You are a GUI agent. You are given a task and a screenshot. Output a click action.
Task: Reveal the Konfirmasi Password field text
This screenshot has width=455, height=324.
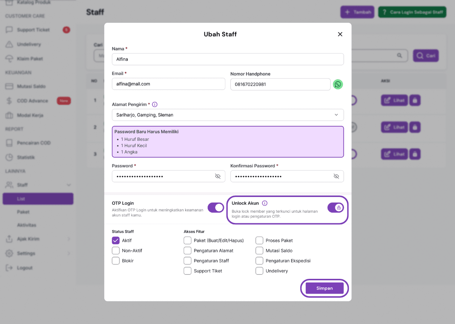336,176
